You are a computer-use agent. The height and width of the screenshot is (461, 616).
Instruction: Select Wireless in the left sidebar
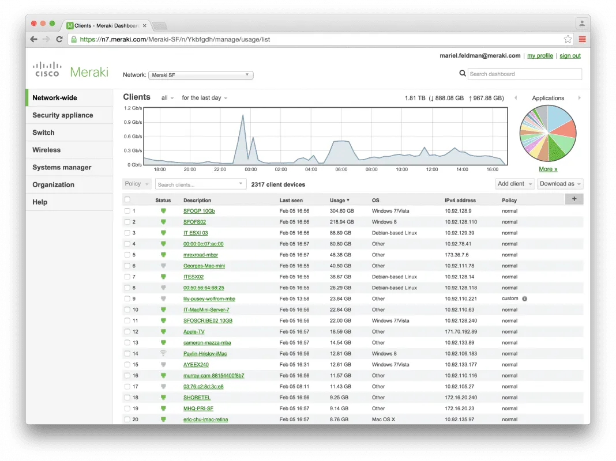pos(46,150)
